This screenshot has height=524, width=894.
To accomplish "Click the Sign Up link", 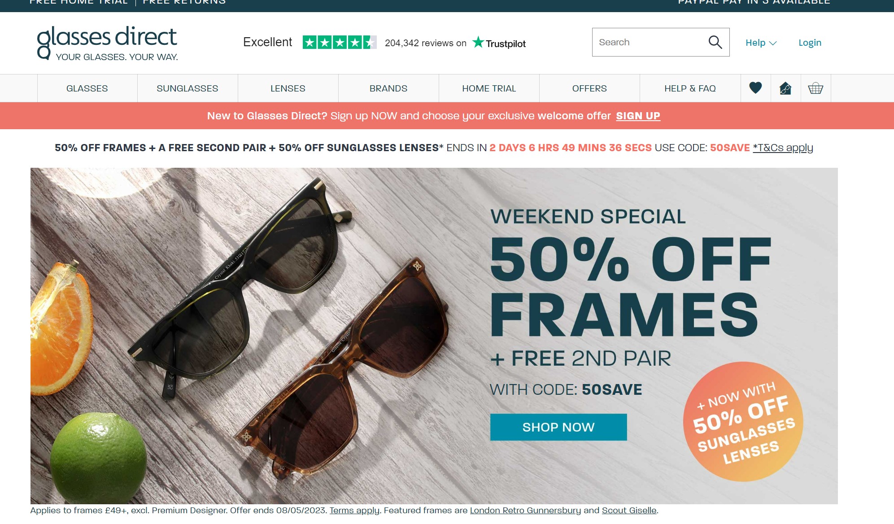I will click(638, 116).
